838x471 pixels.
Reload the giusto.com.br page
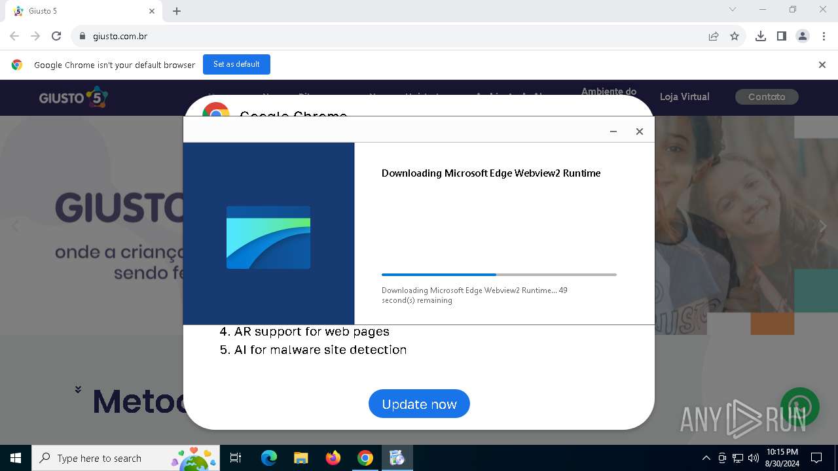(x=56, y=36)
